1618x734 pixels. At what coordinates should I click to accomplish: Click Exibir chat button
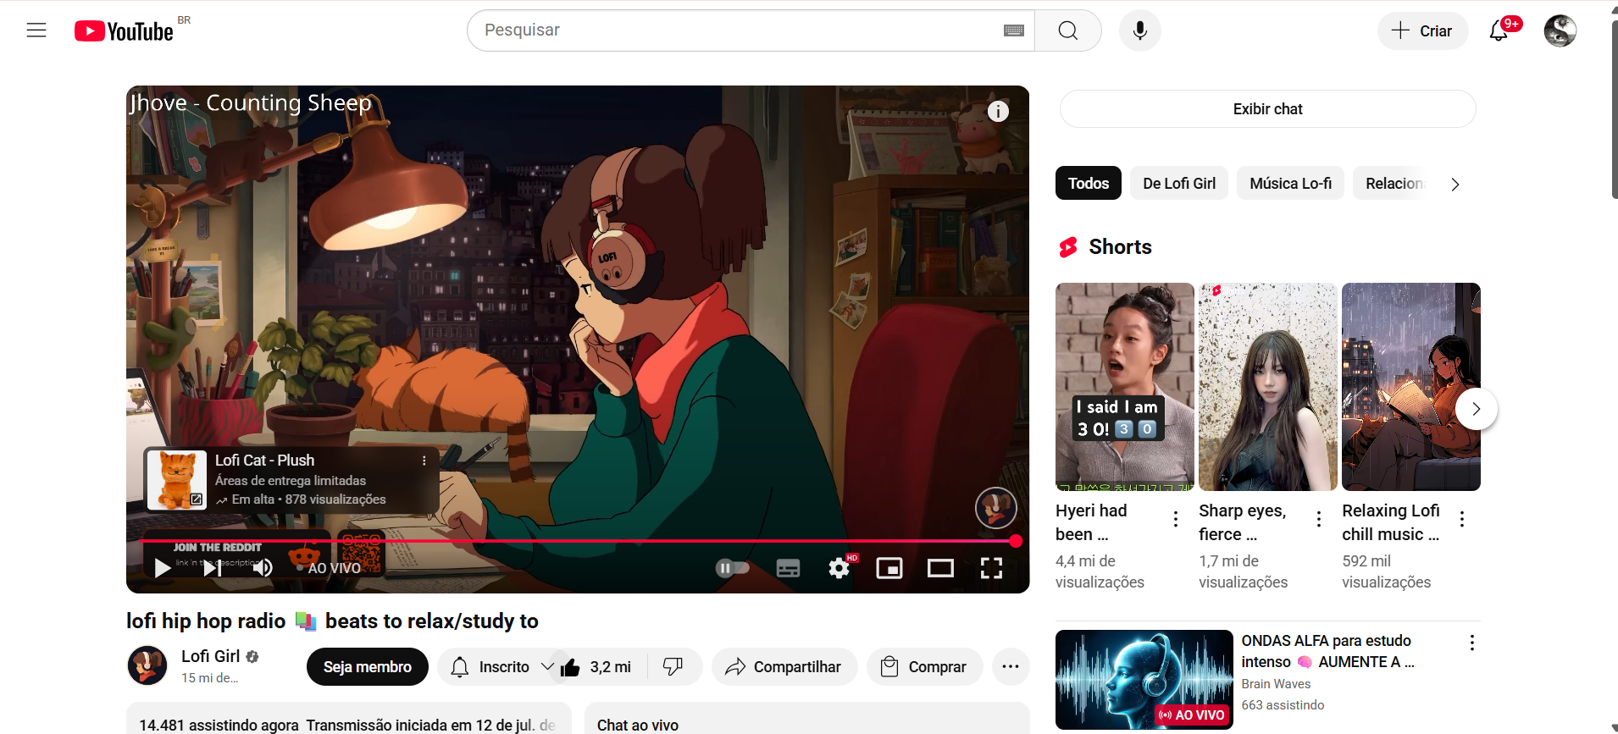click(1267, 109)
